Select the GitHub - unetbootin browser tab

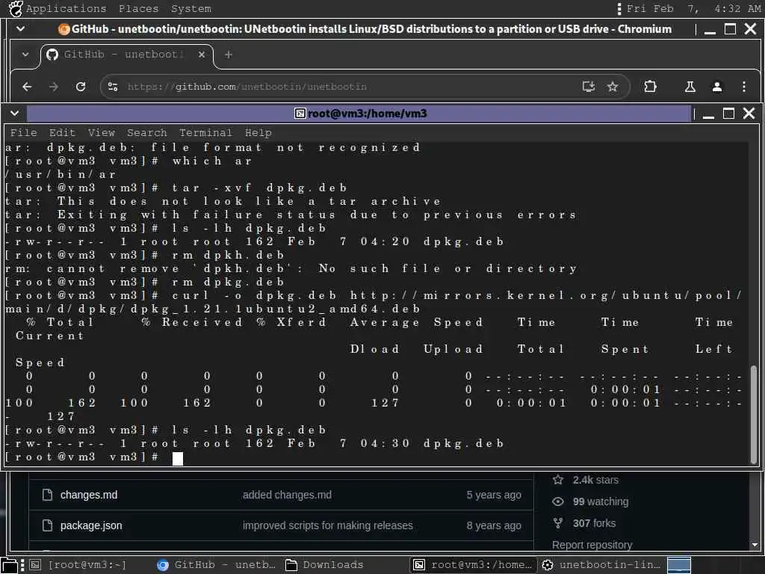click(127, 54)
